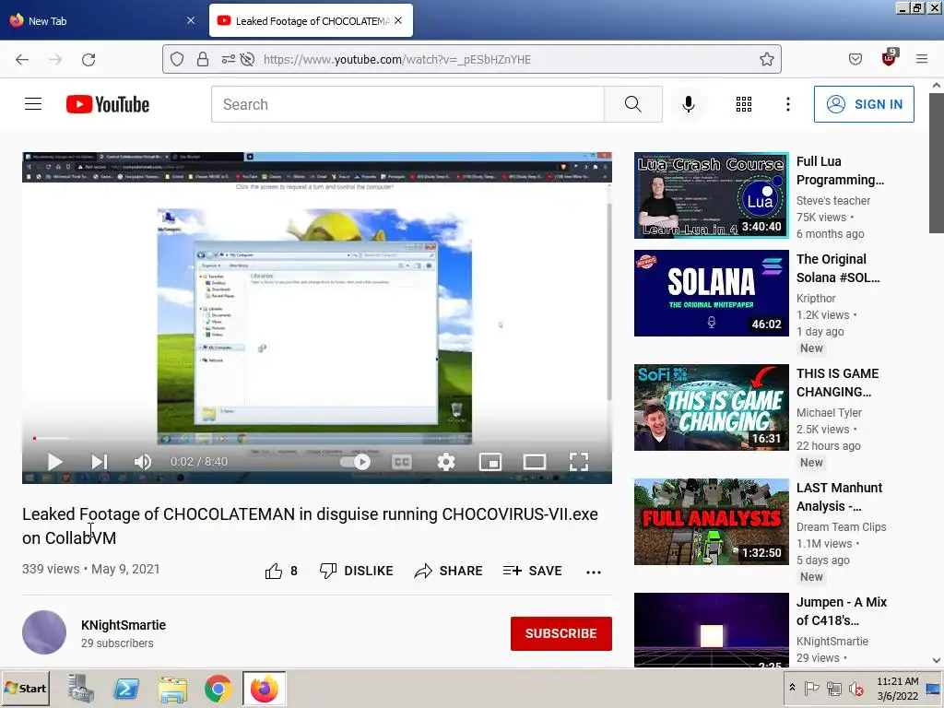Open the shield tracking protection icon
Viewport: 944px width, 708px height.
[x=176, y=59]
